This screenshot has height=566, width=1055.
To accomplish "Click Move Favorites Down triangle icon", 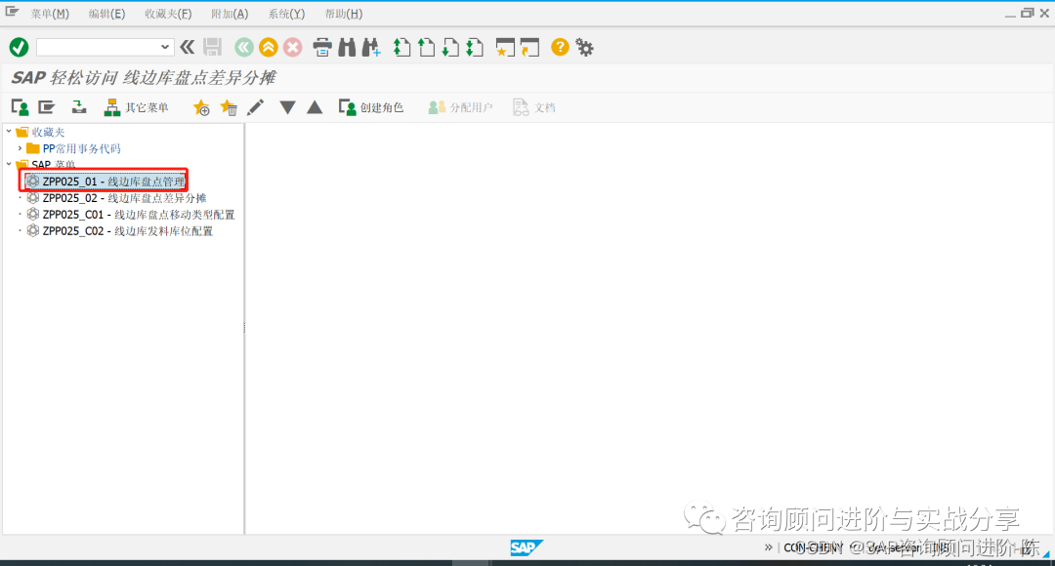I will pos(287,107).
